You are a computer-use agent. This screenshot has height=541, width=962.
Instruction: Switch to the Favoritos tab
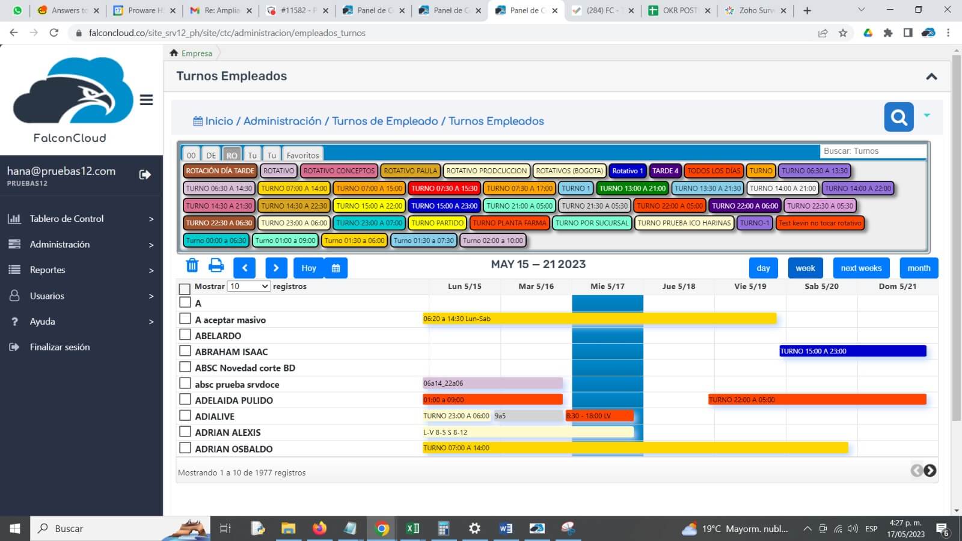[x=302, y=155]
